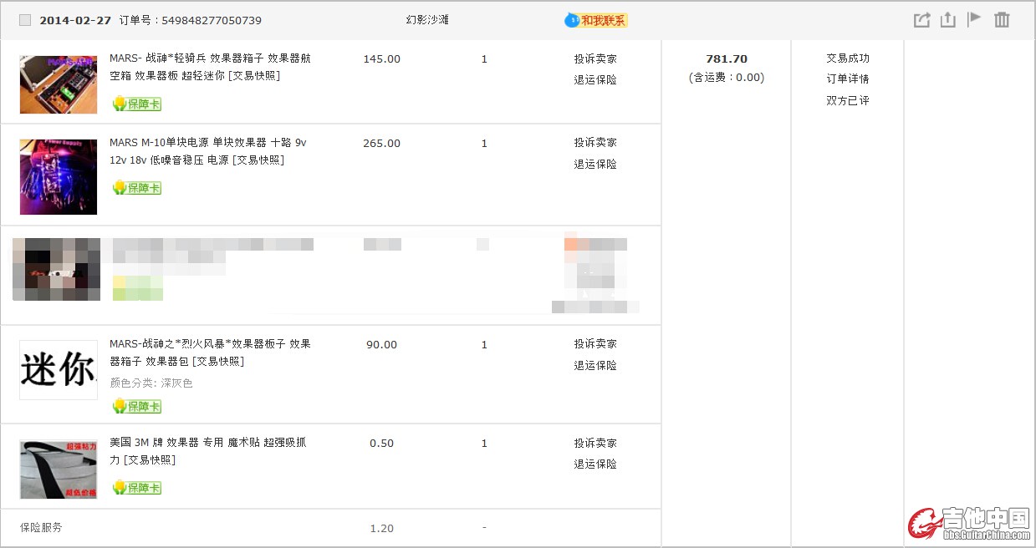The width and height of the screenshot is (1036, 548).
Task: Open seller name 幻影沙滩
Action: tap(427, 19)
